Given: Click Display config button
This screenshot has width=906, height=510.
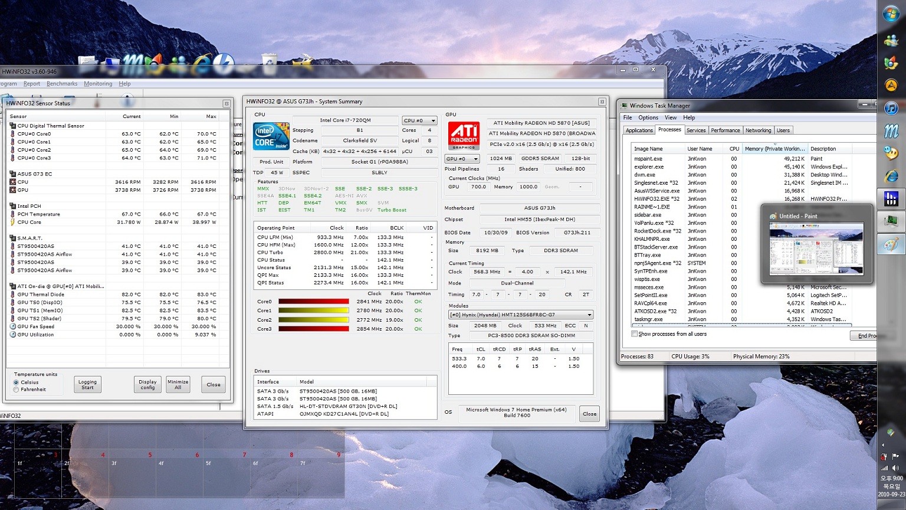Looking at the screenshot, I should [147, 385].
